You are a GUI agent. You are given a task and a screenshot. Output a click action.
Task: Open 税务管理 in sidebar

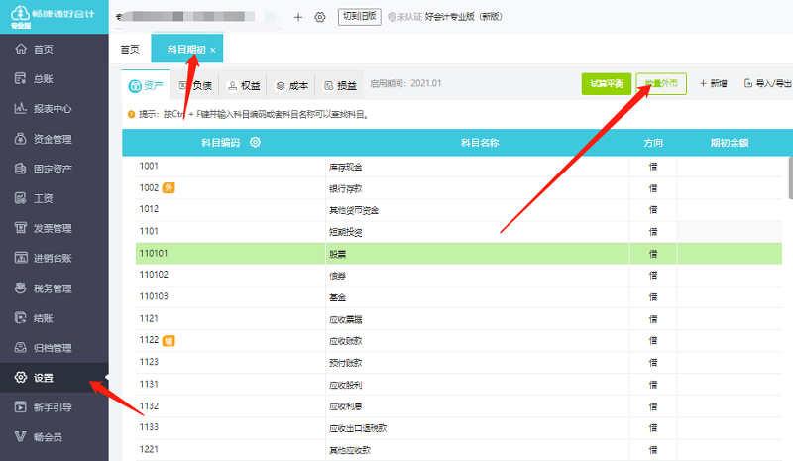point(55,288)
